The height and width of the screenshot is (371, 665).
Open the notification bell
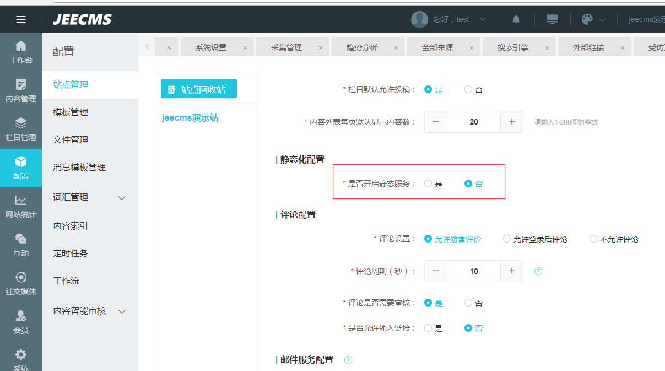[x=516, y=19]
